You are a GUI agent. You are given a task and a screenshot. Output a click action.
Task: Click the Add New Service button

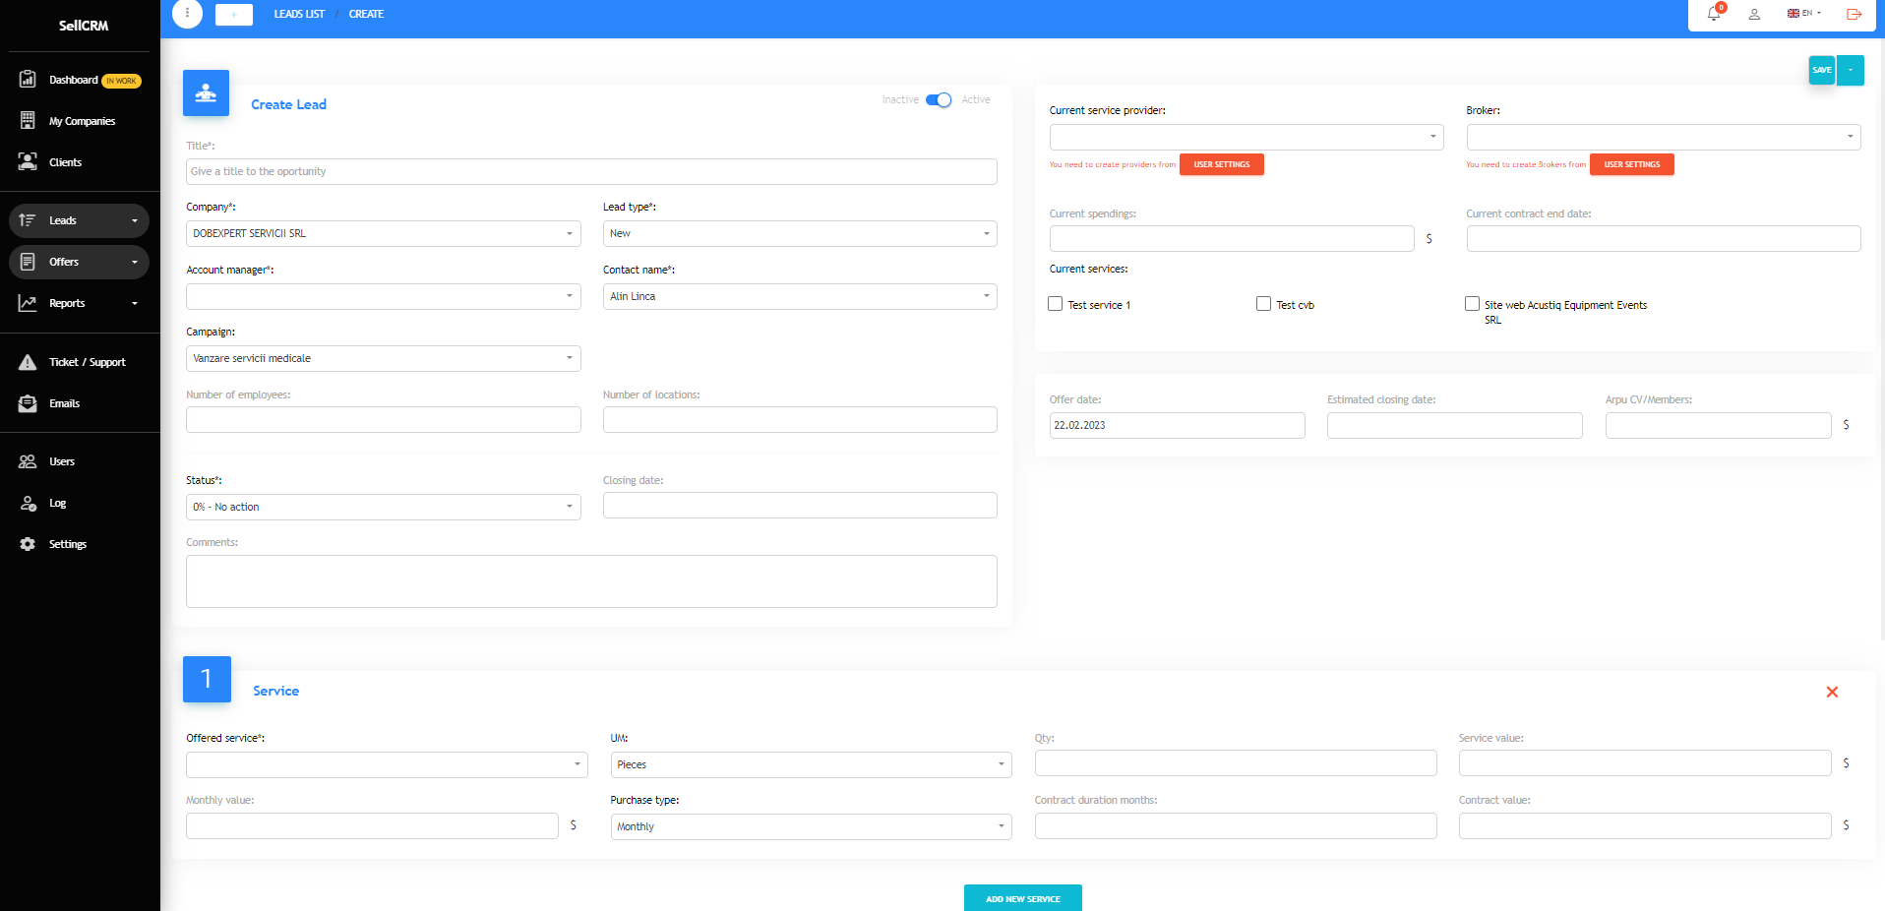1022,898
